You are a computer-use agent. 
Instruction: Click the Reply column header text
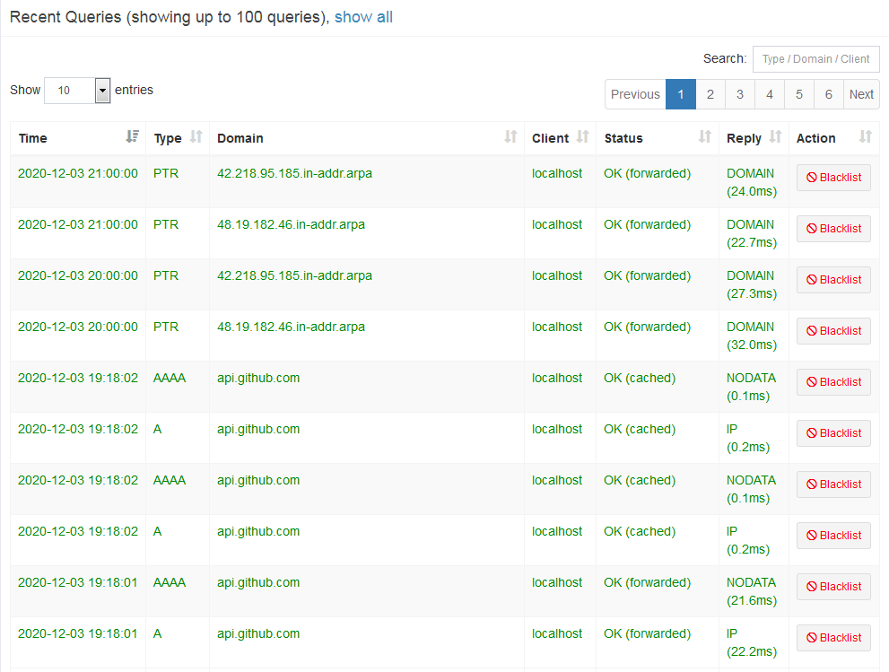(744, 139)
